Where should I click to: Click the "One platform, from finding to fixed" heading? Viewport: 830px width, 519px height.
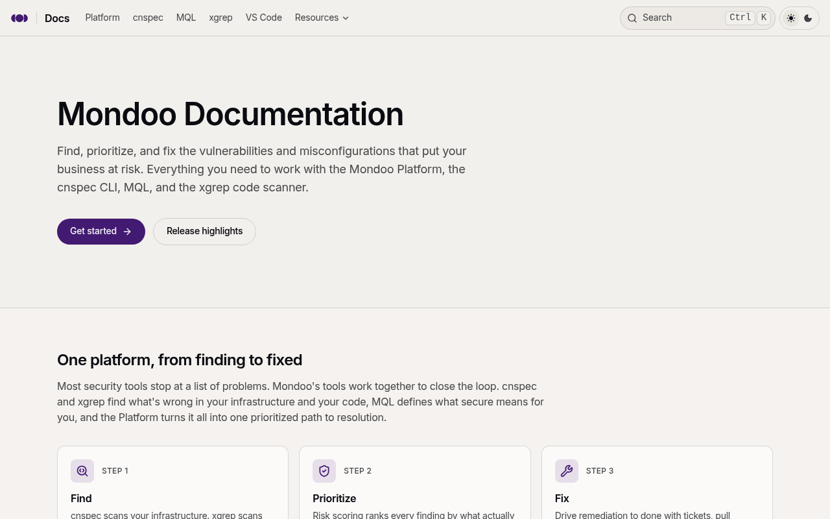point(180,360)
